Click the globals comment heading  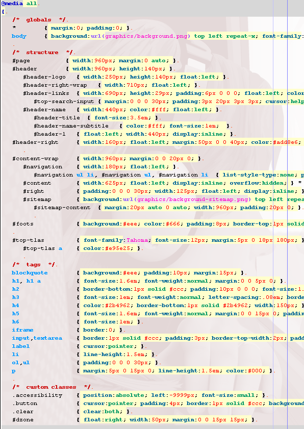pos(39,20)
